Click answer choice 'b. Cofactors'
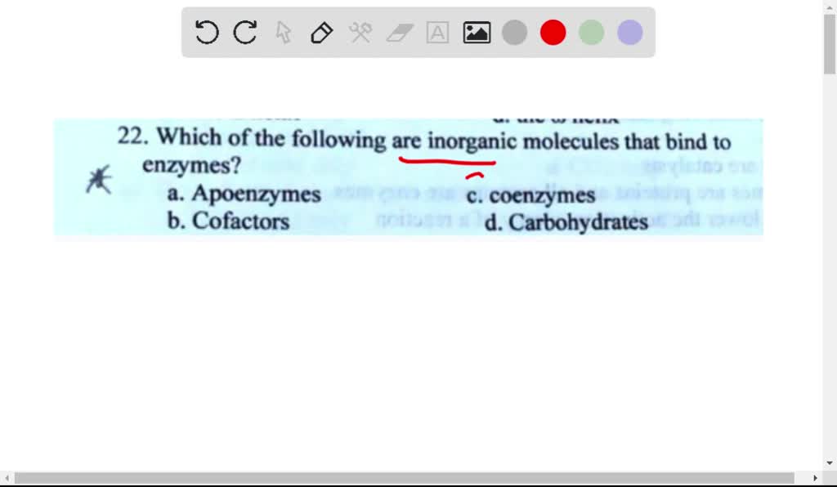Viewport: 837px width, 487px height. point(229,221)
